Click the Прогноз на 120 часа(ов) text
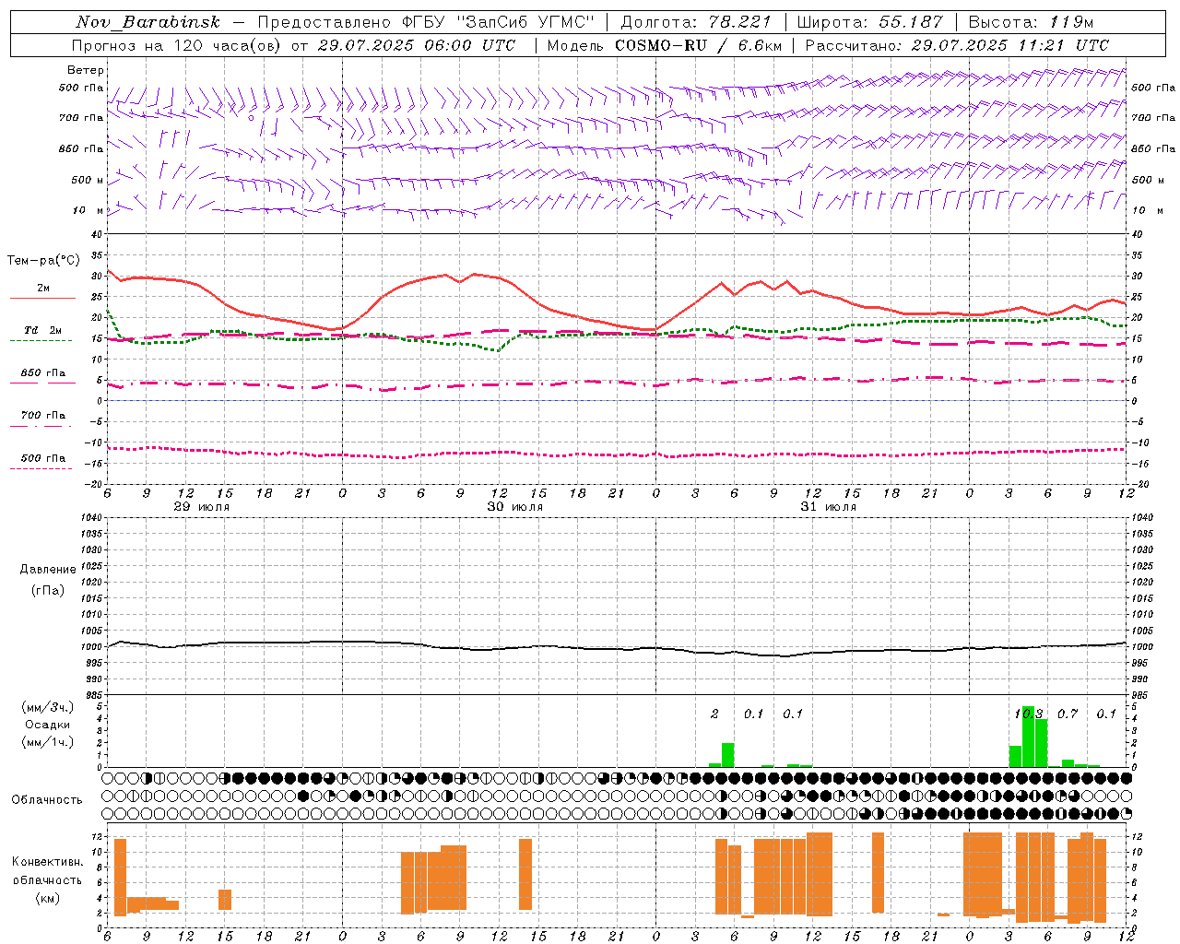The image size is (1180, 944). point(178,45)
